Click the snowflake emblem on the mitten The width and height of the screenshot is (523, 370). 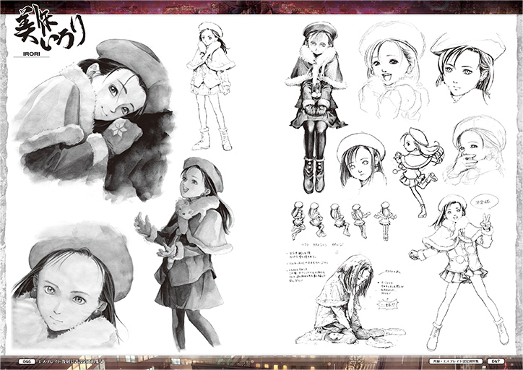[x=118, y=129]
